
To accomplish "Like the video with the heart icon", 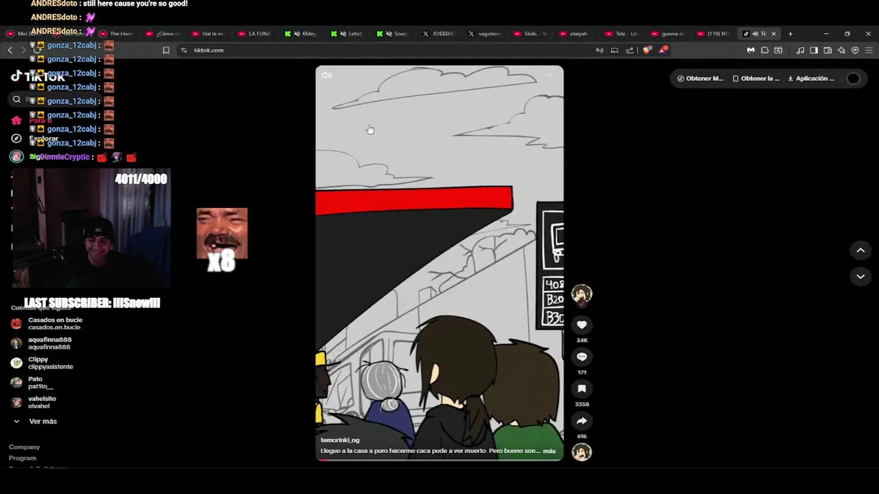I will click(x=582, y=325).
